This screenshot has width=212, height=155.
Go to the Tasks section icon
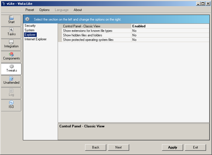[11, 30]
